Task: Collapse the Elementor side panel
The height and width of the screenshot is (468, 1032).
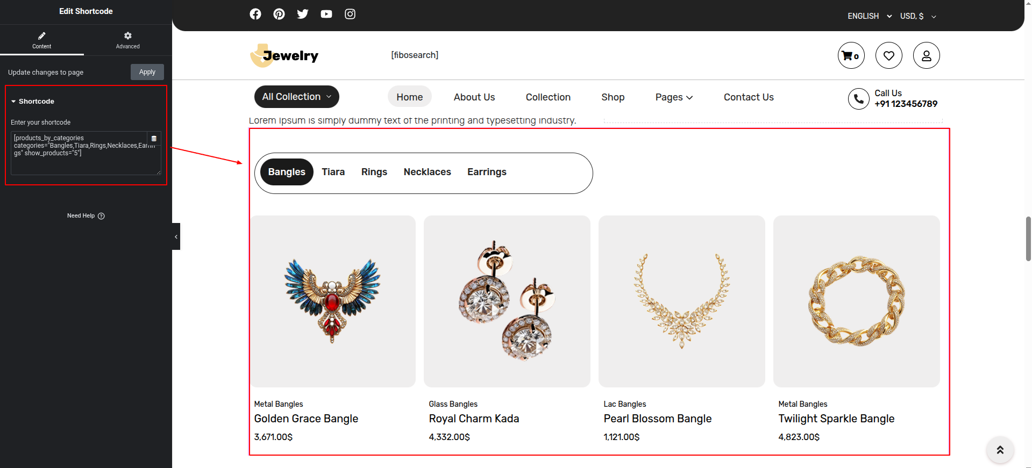Action: (x=176, y=236)
